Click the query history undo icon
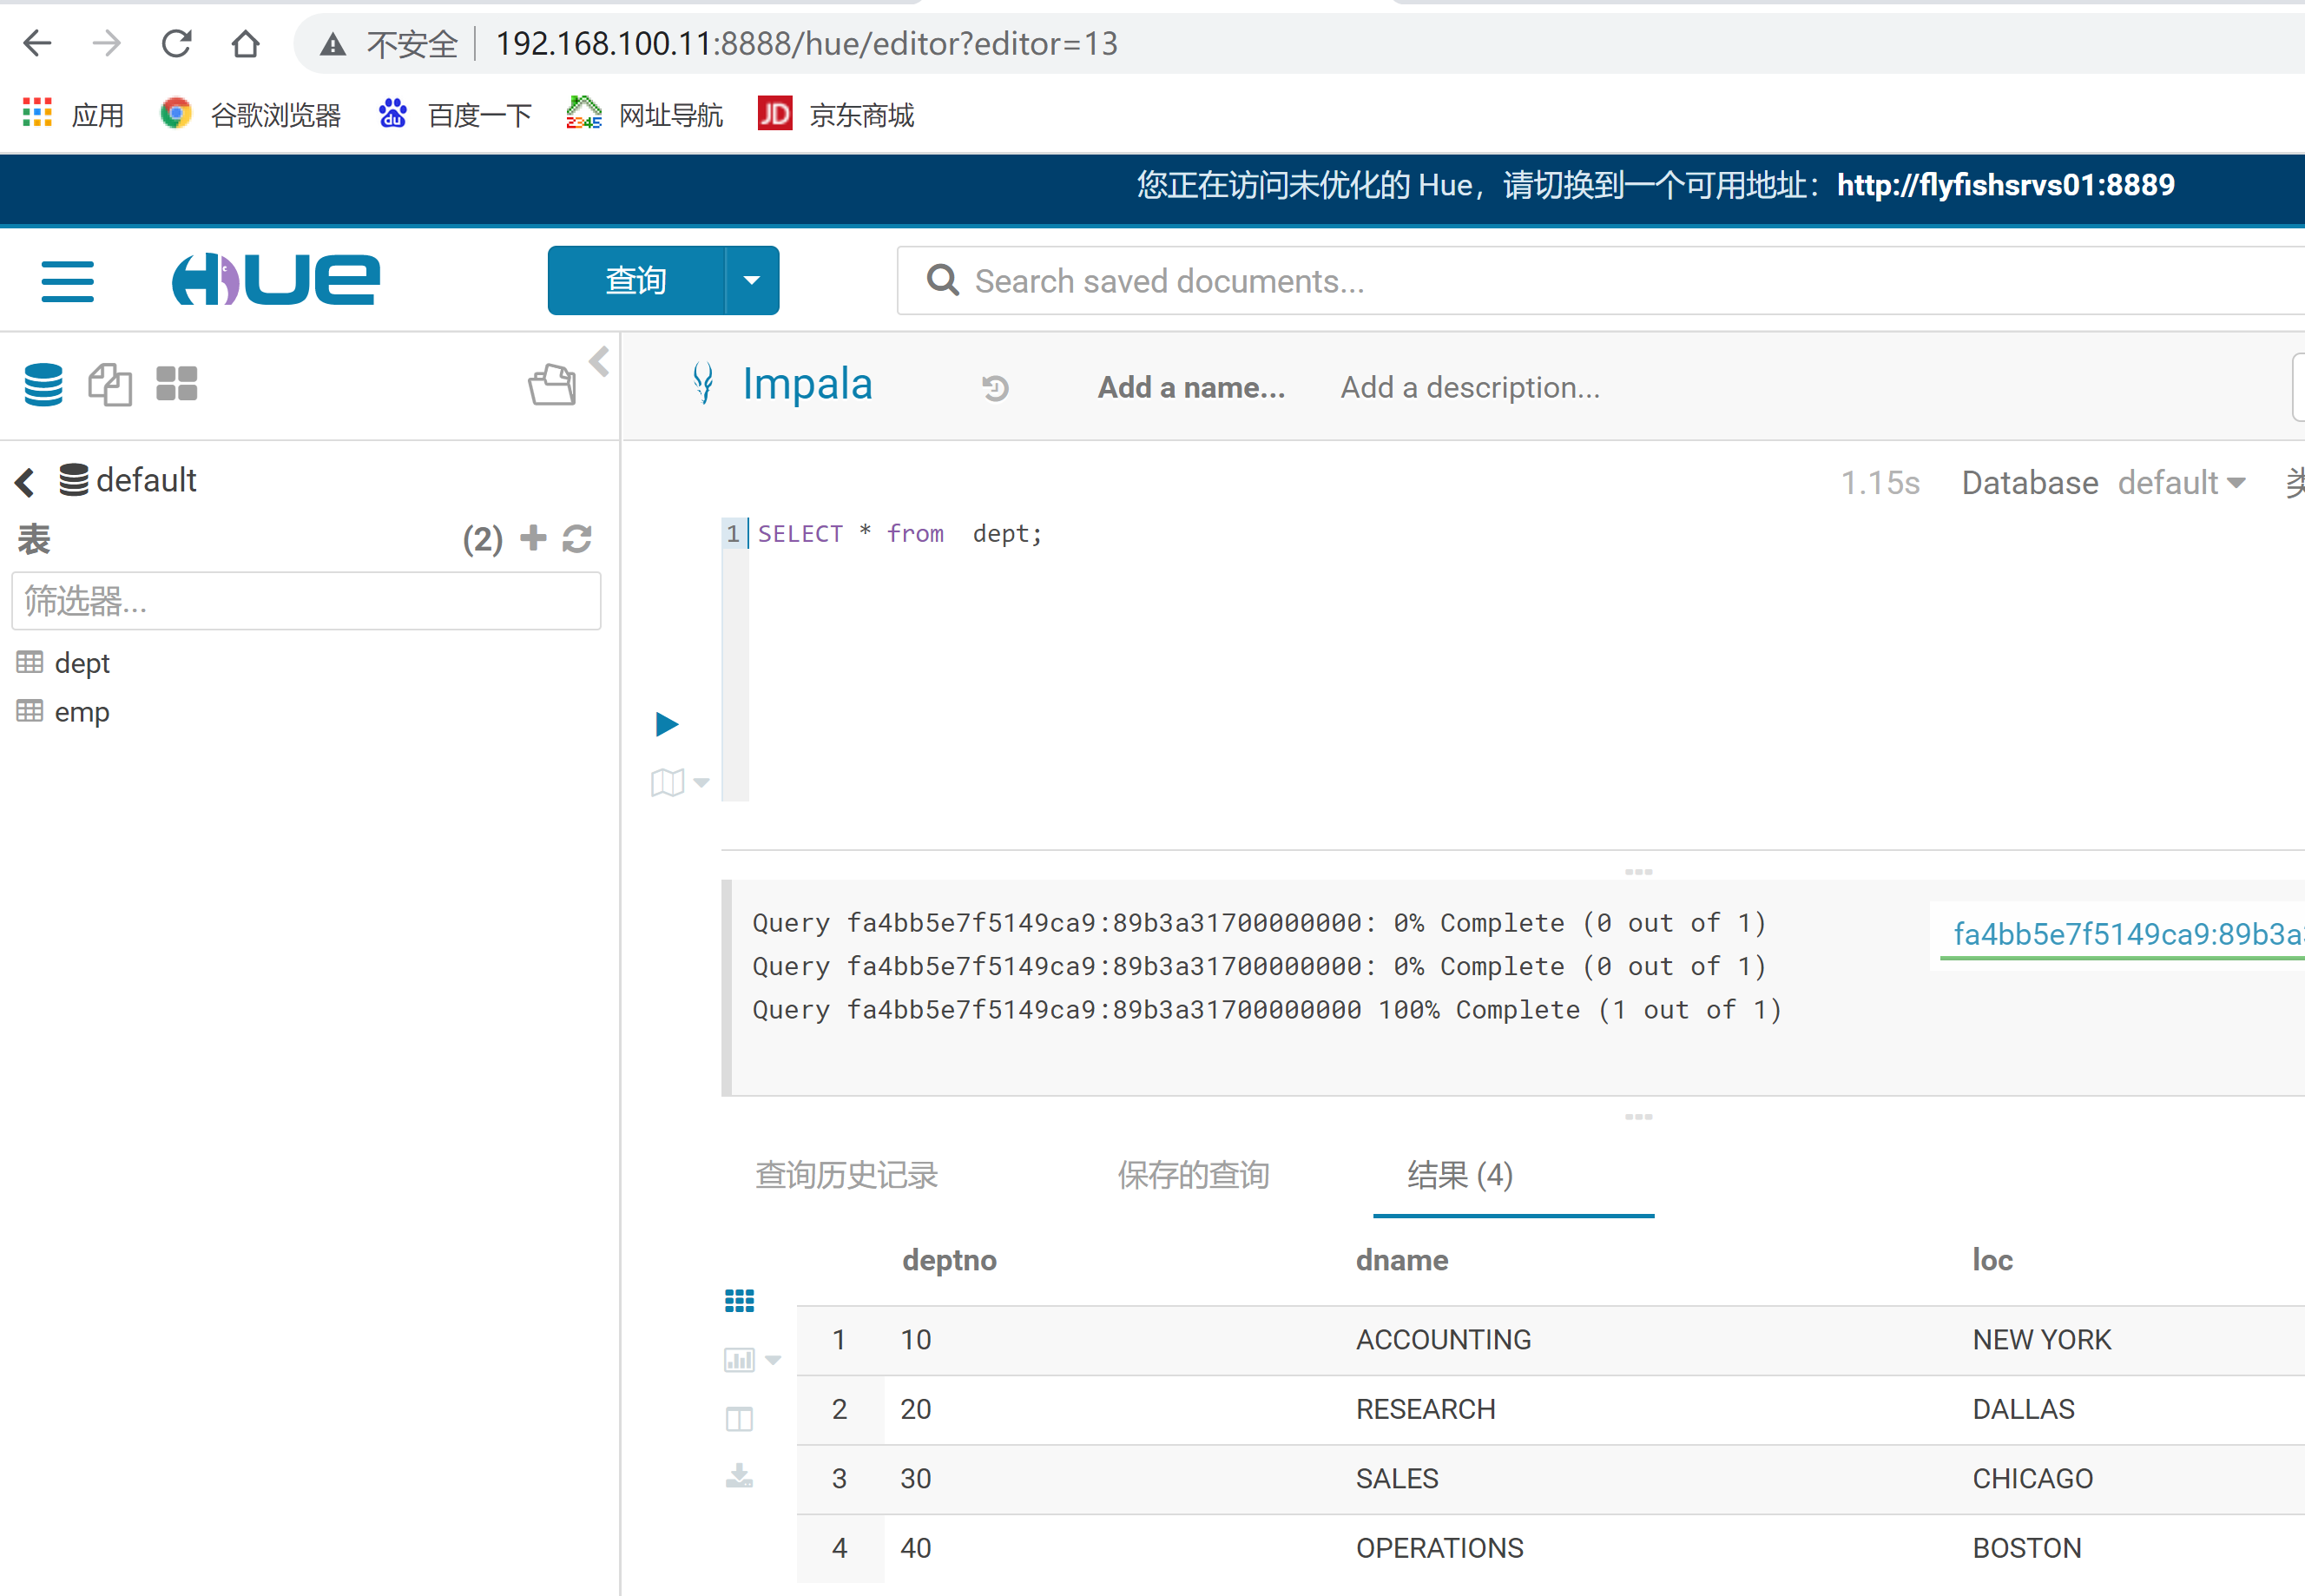 995,387
